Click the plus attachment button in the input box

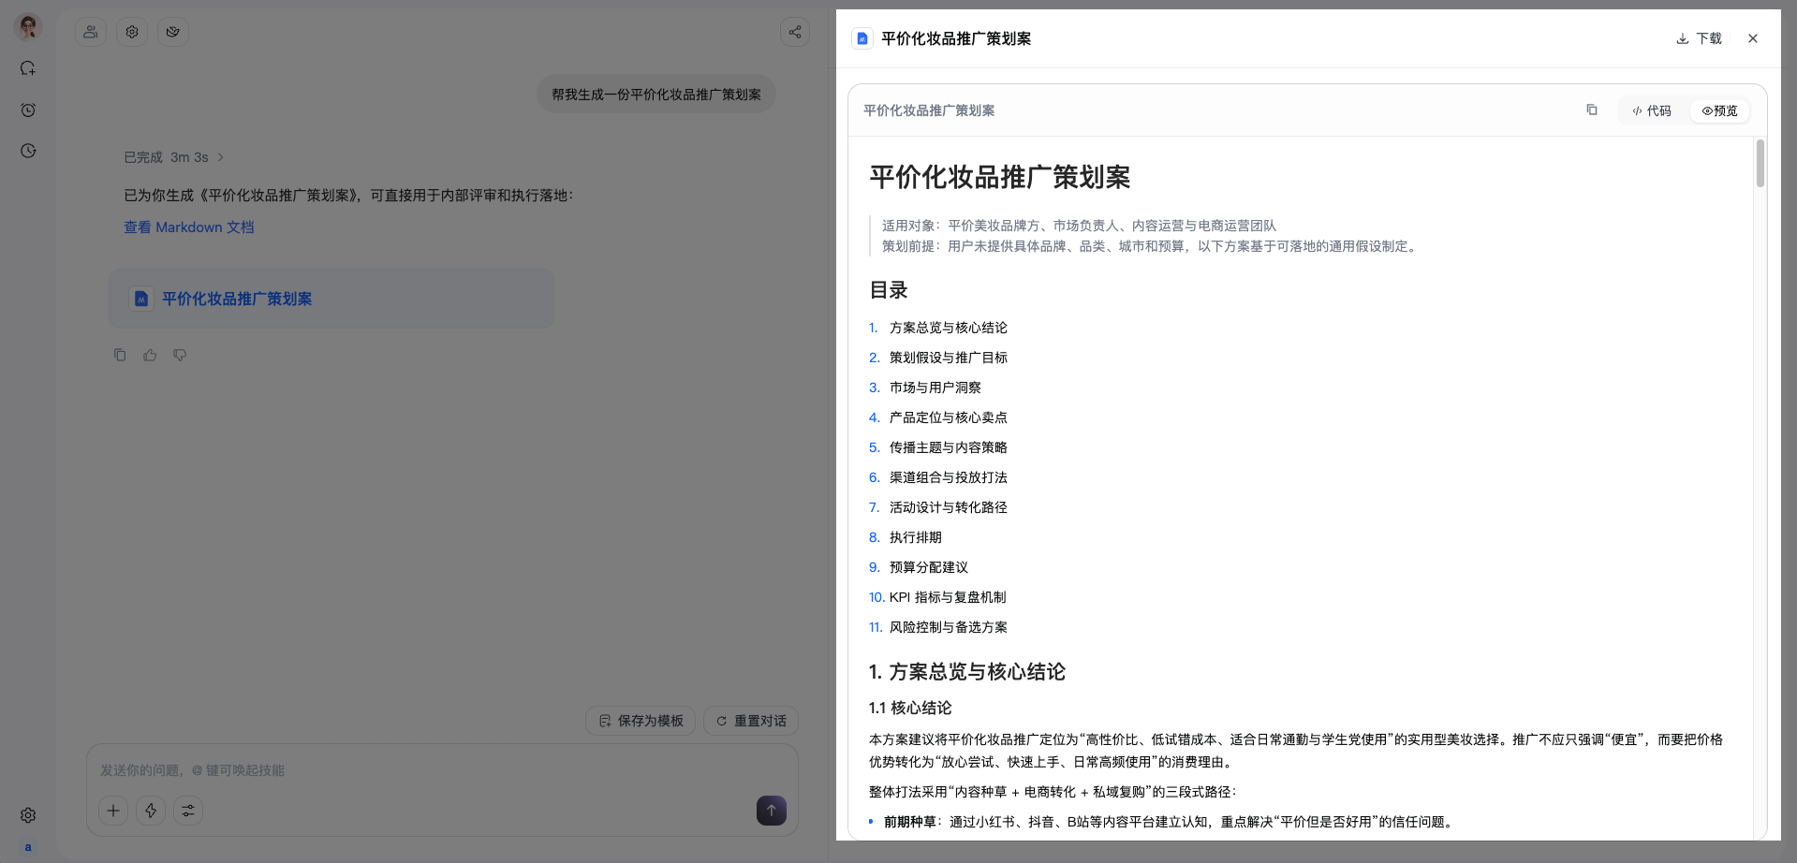[113, 811]
